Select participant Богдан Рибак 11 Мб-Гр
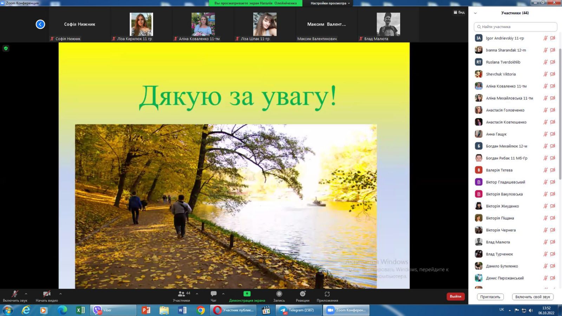This screenshot has height=316, width=562. (515, 158)
